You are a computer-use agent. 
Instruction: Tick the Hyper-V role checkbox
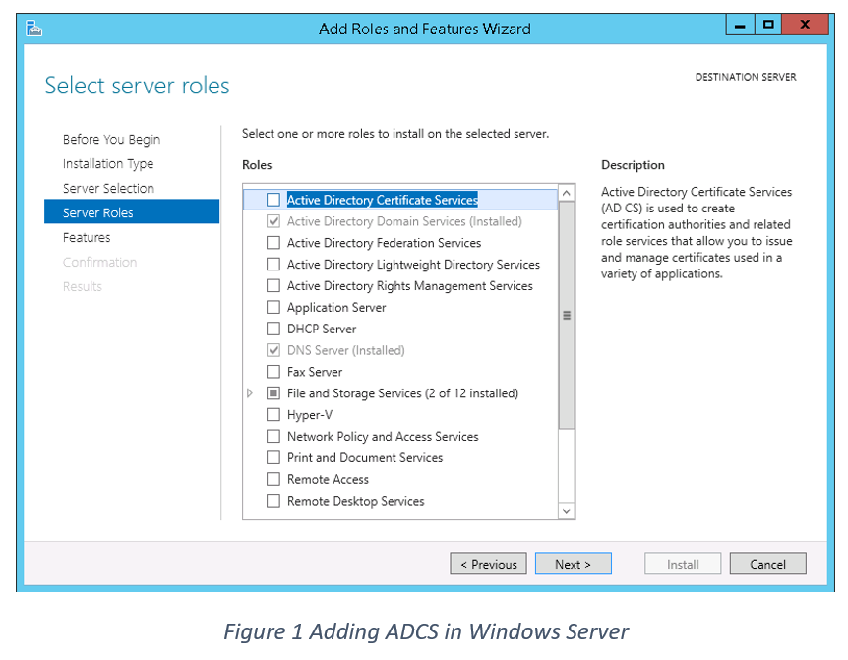pyautogui.click(x=273, y=415)
